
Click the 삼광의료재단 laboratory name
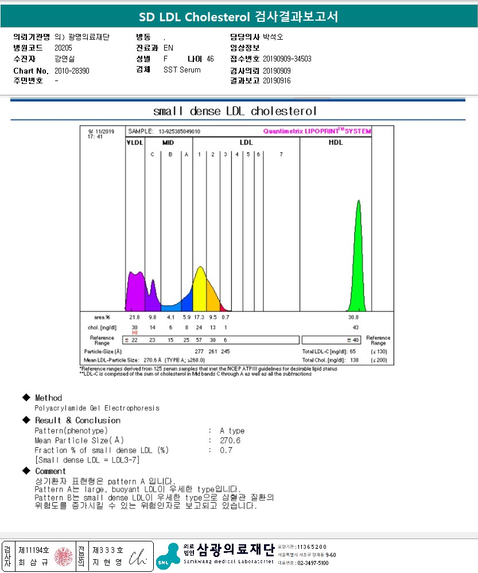point(235,549)
